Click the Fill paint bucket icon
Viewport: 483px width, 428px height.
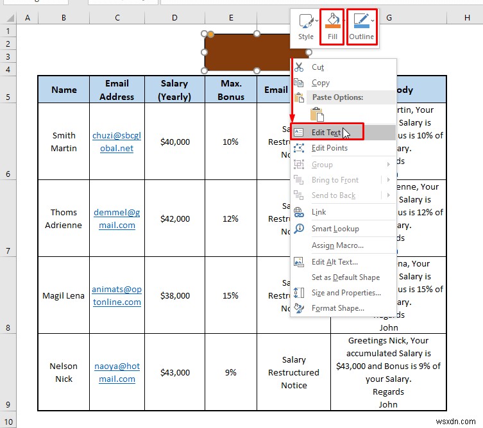coord(332,21)
